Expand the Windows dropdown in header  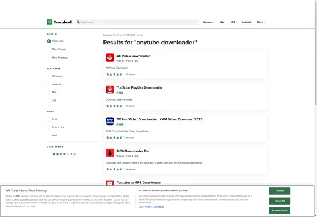coord(208,22)
